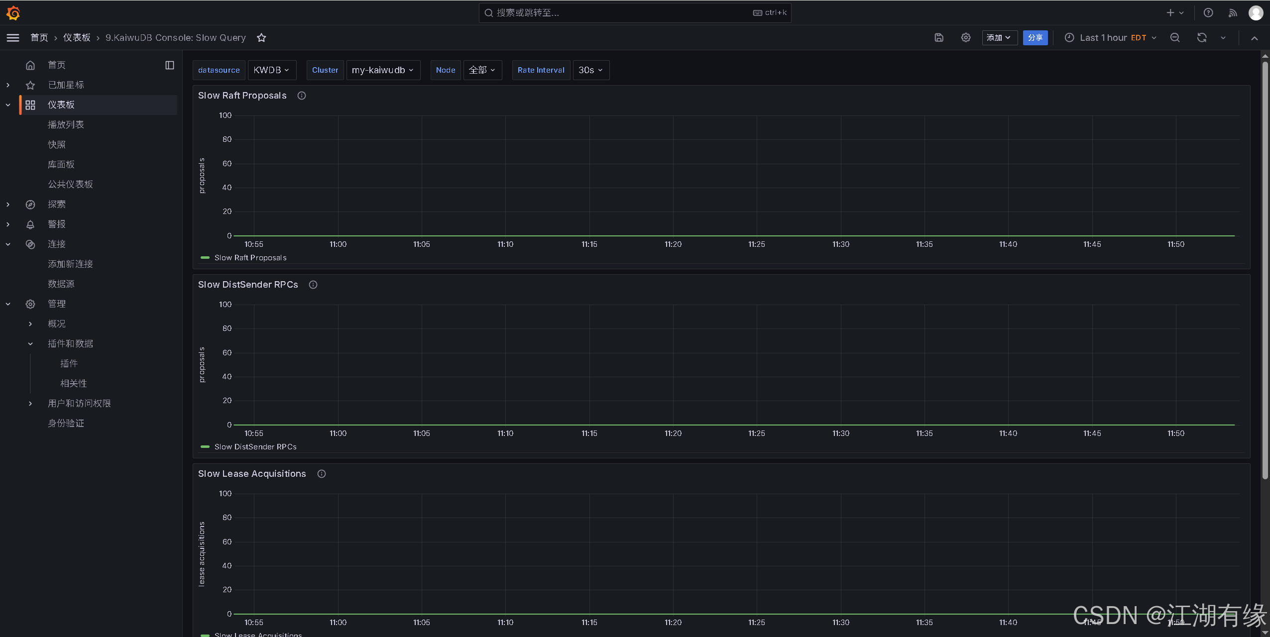Open the Last 1 hour time picker
Screen dimensions: 1270x637
(x=1111, y=38)
